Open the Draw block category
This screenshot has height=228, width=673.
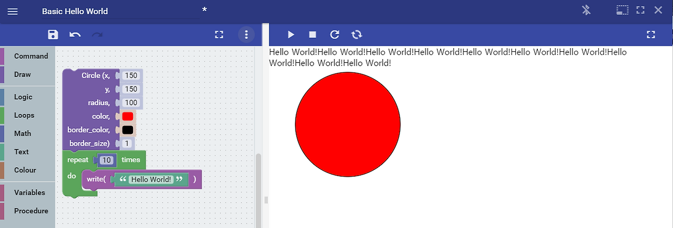[x=23, y=74]
